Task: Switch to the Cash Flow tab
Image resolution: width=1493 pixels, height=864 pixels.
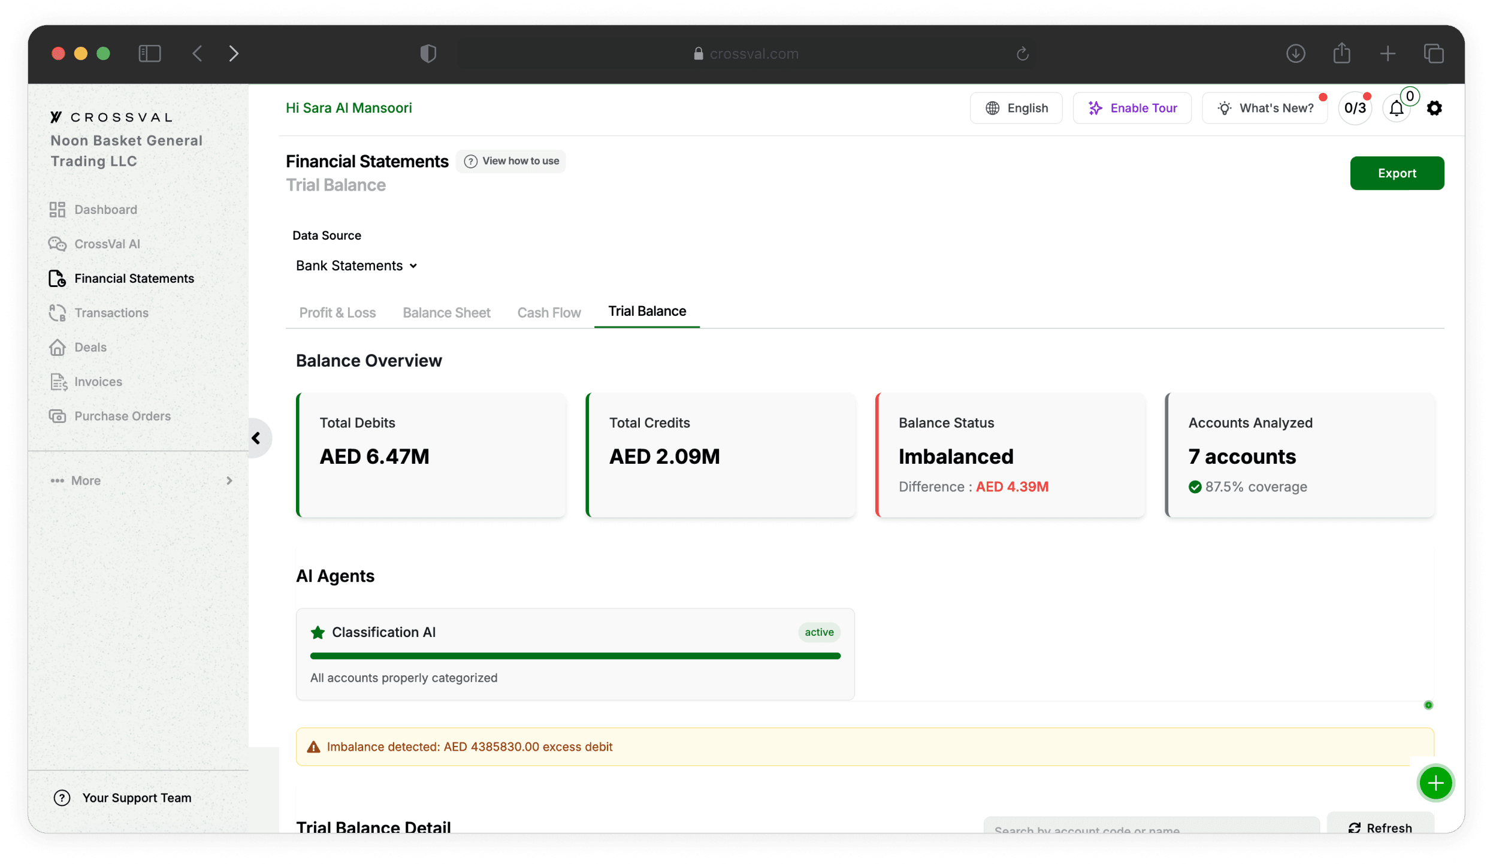Action: (549, 313)
